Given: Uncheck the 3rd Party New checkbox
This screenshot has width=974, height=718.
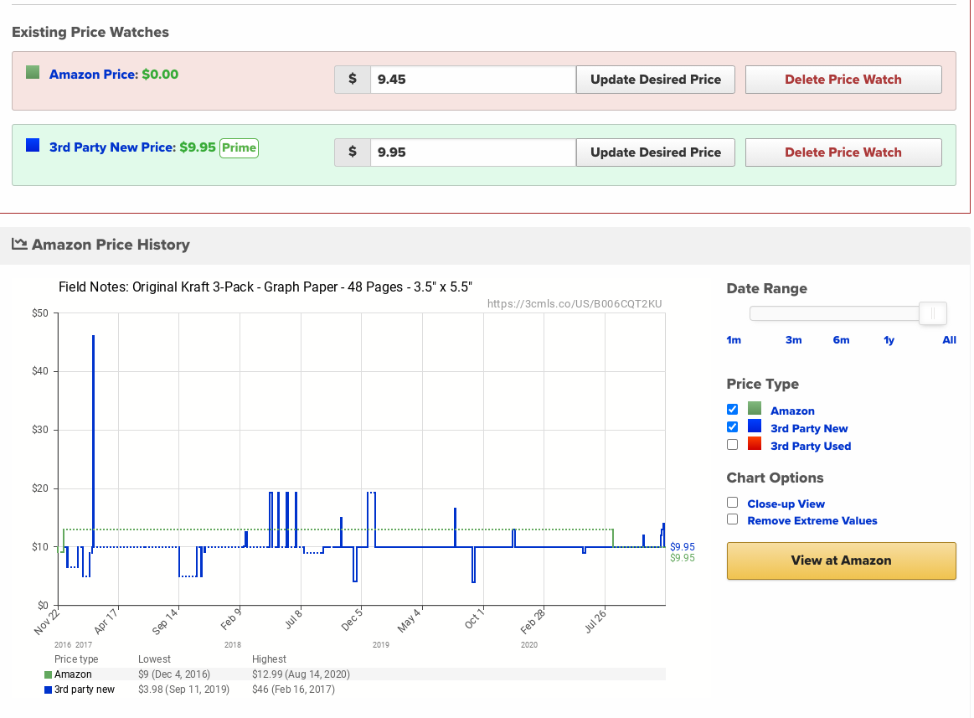Looking at the screenshot, I should (x=732, y=426).
